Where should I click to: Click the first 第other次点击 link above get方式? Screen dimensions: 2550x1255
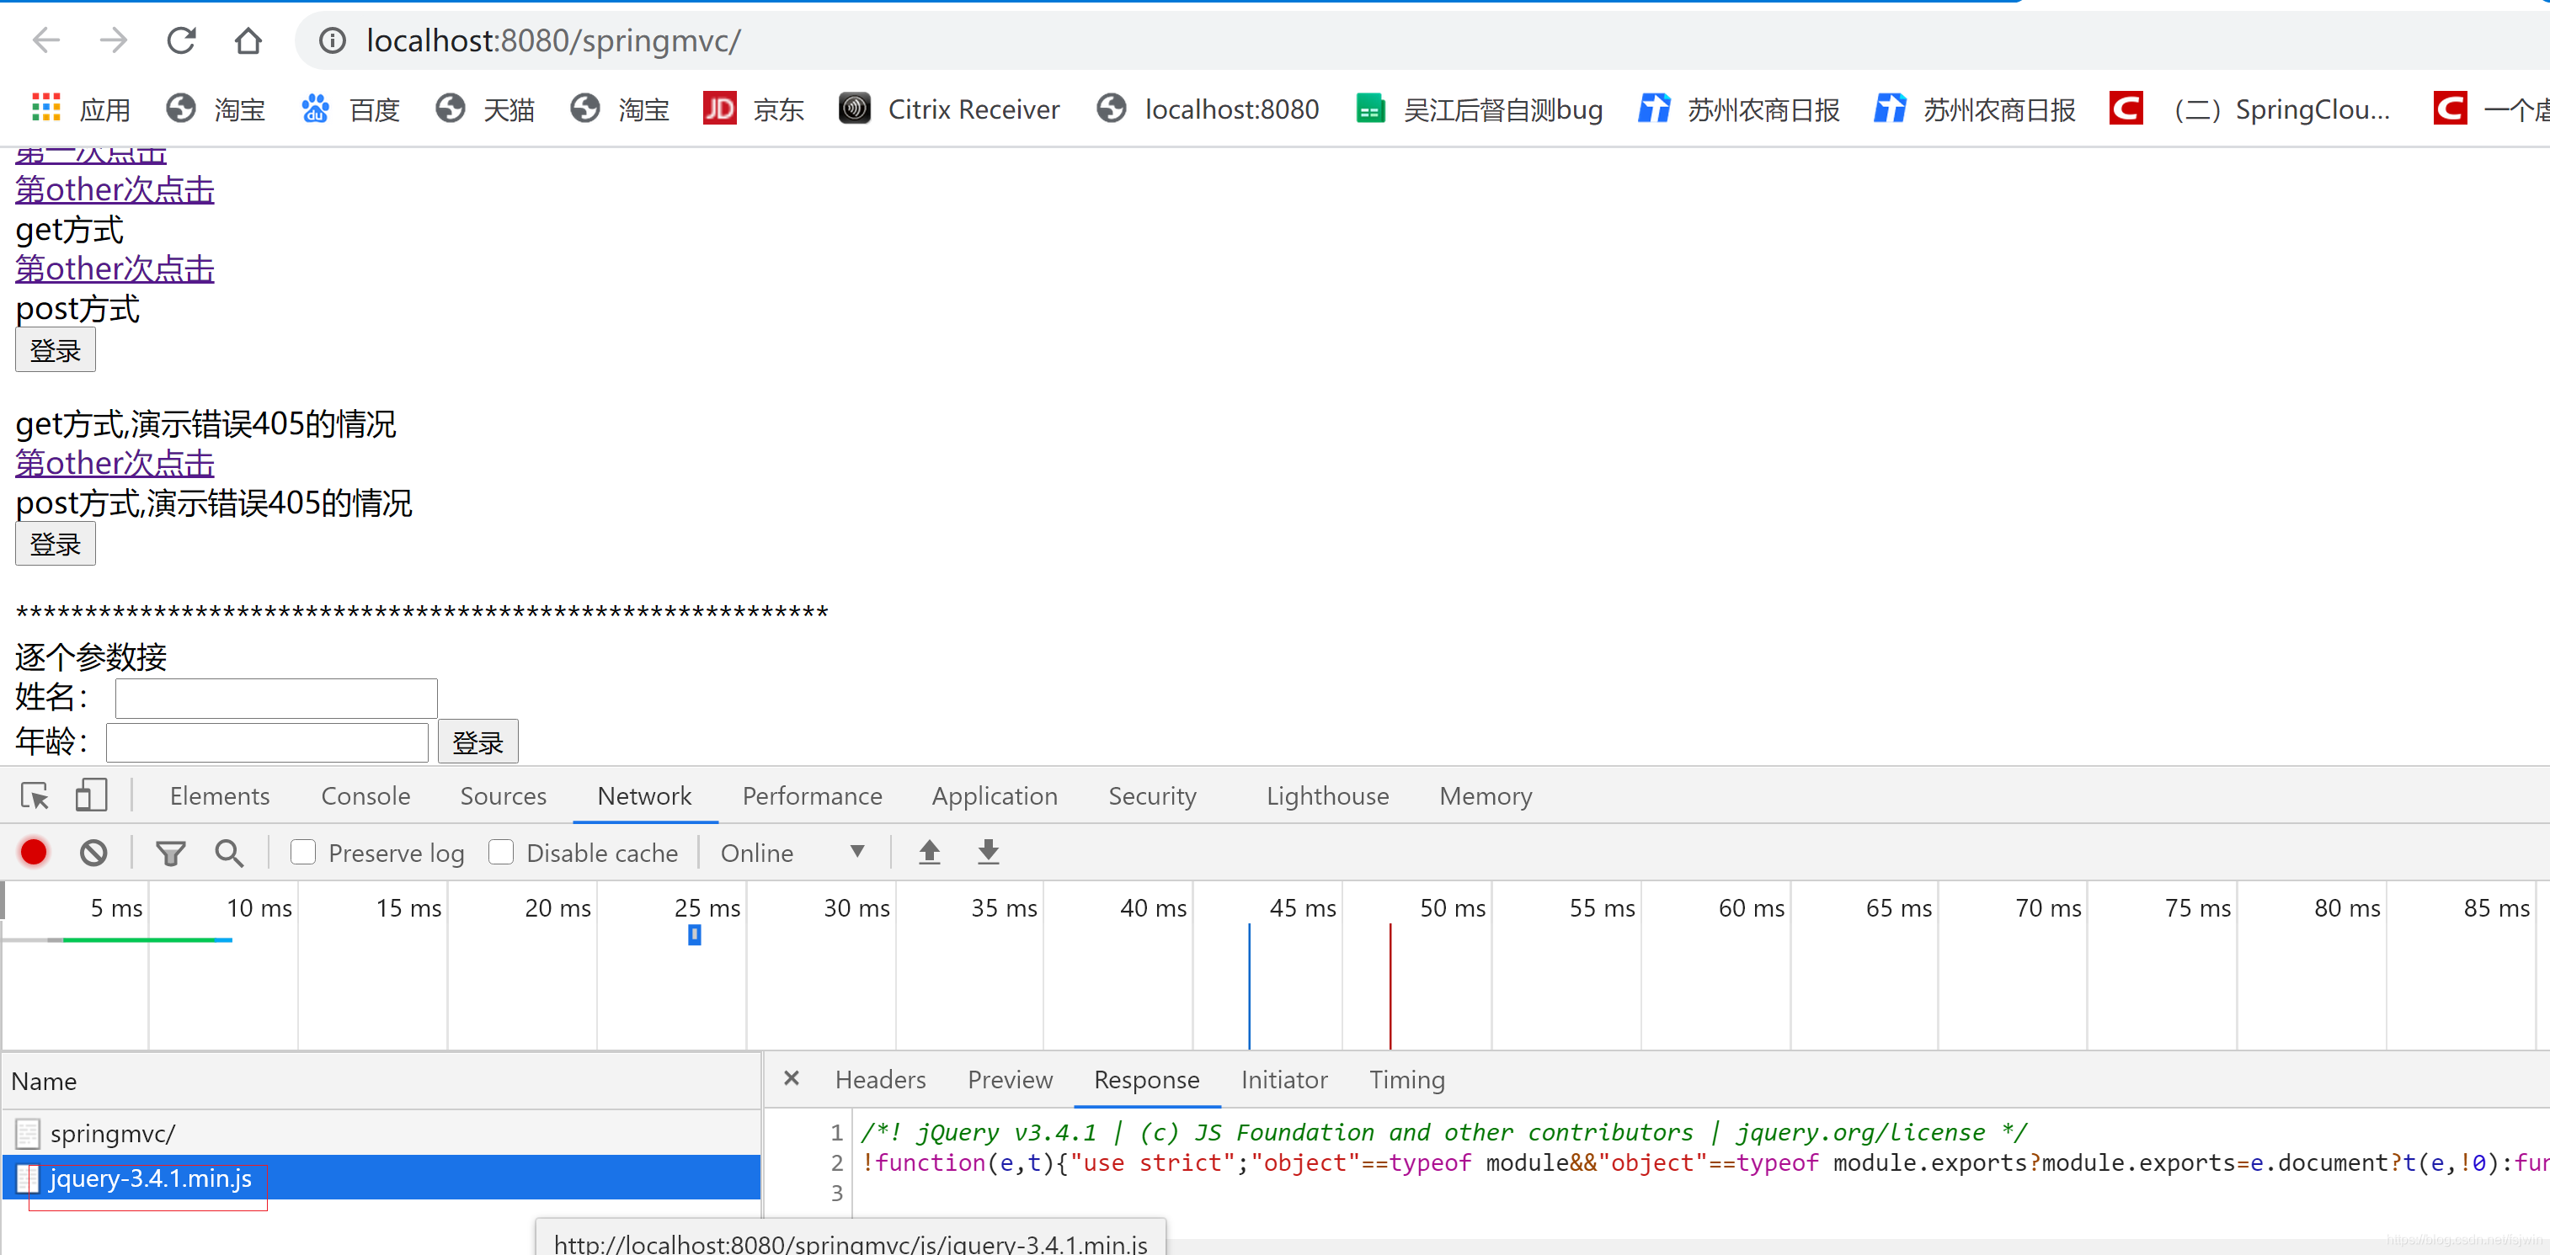(115, 189)
